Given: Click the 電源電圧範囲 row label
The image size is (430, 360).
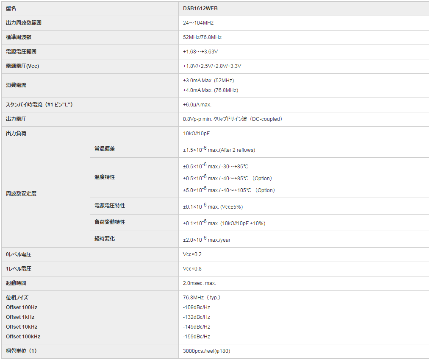Looking at the screenshot, I should [x=20, y=51].
